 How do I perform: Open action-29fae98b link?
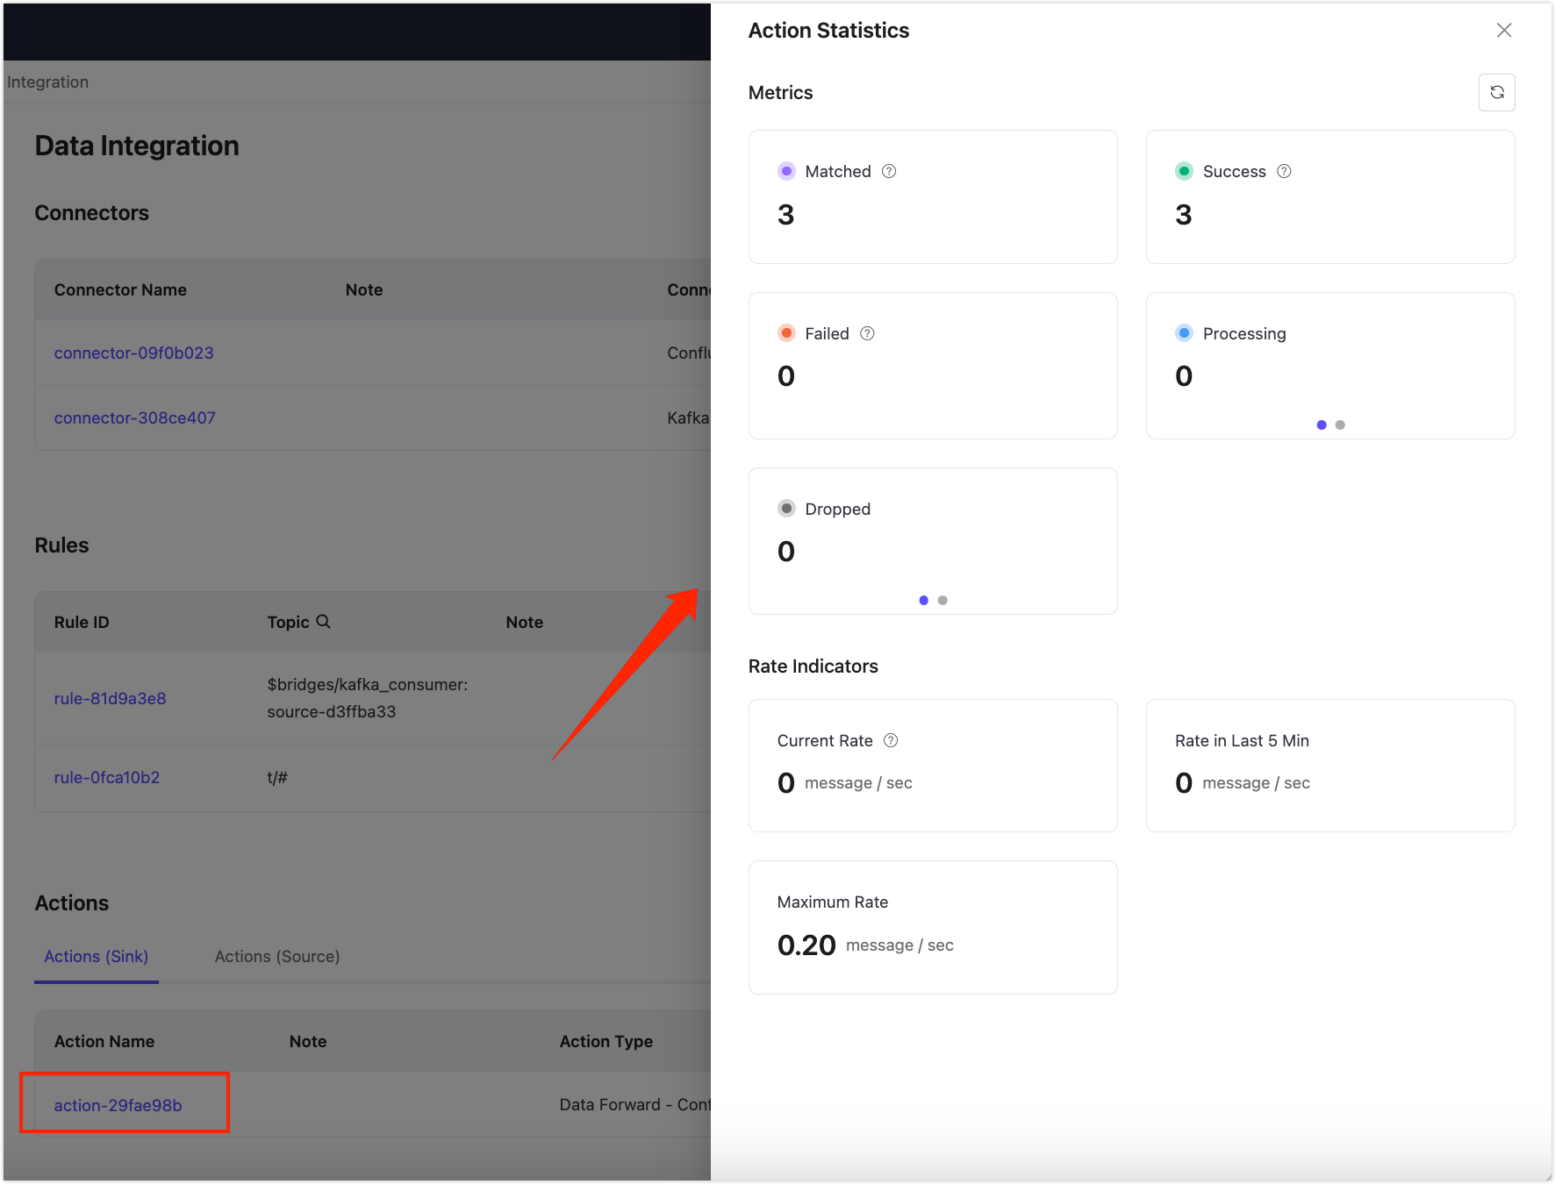click(118, 1105)
